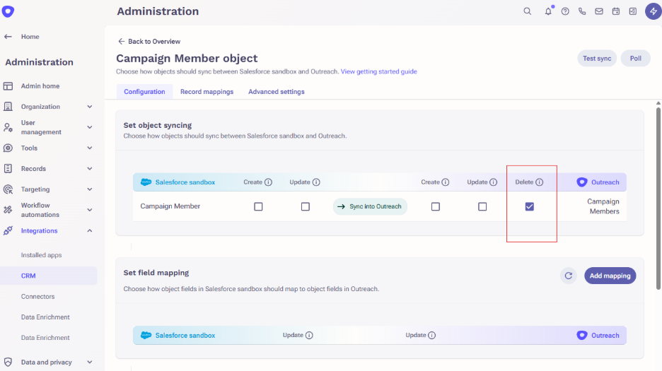Open View getting started guide link
This screenshot has height=371, width=662.
point(378,71)
